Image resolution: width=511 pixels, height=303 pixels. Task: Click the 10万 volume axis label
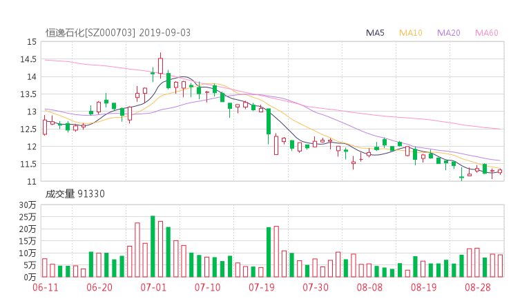28,253
